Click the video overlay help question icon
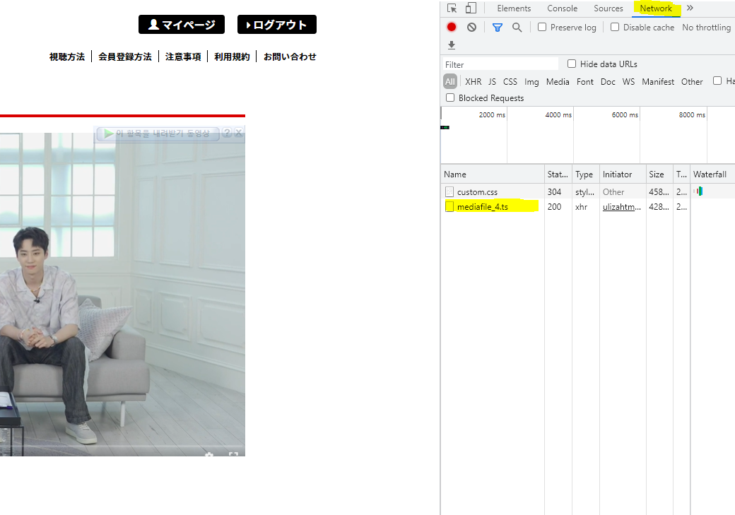This screenshot has width=735, height=515. pos(226,133)
